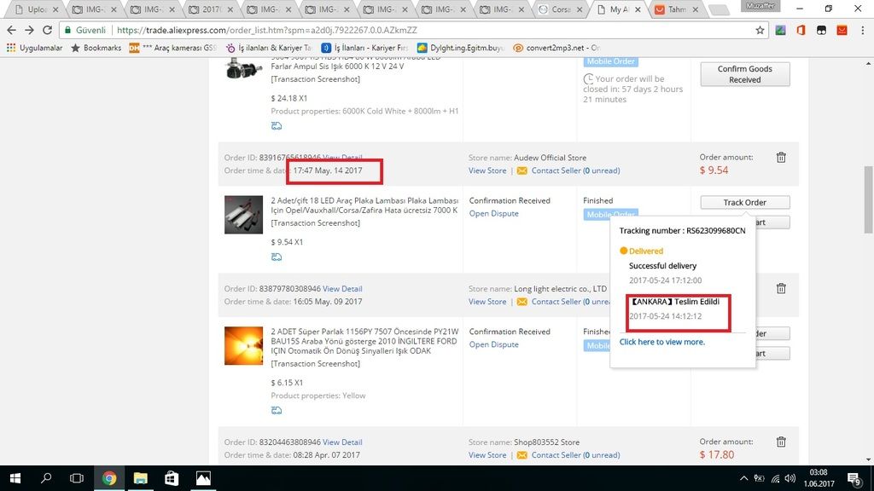Viewport: 874px width, 491px height.
Task: Open the '2 ADET Süper Parlak 1156PY' product title
Action: 364,341
